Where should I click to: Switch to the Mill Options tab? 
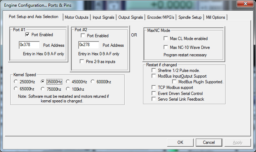tap(215, 17)
